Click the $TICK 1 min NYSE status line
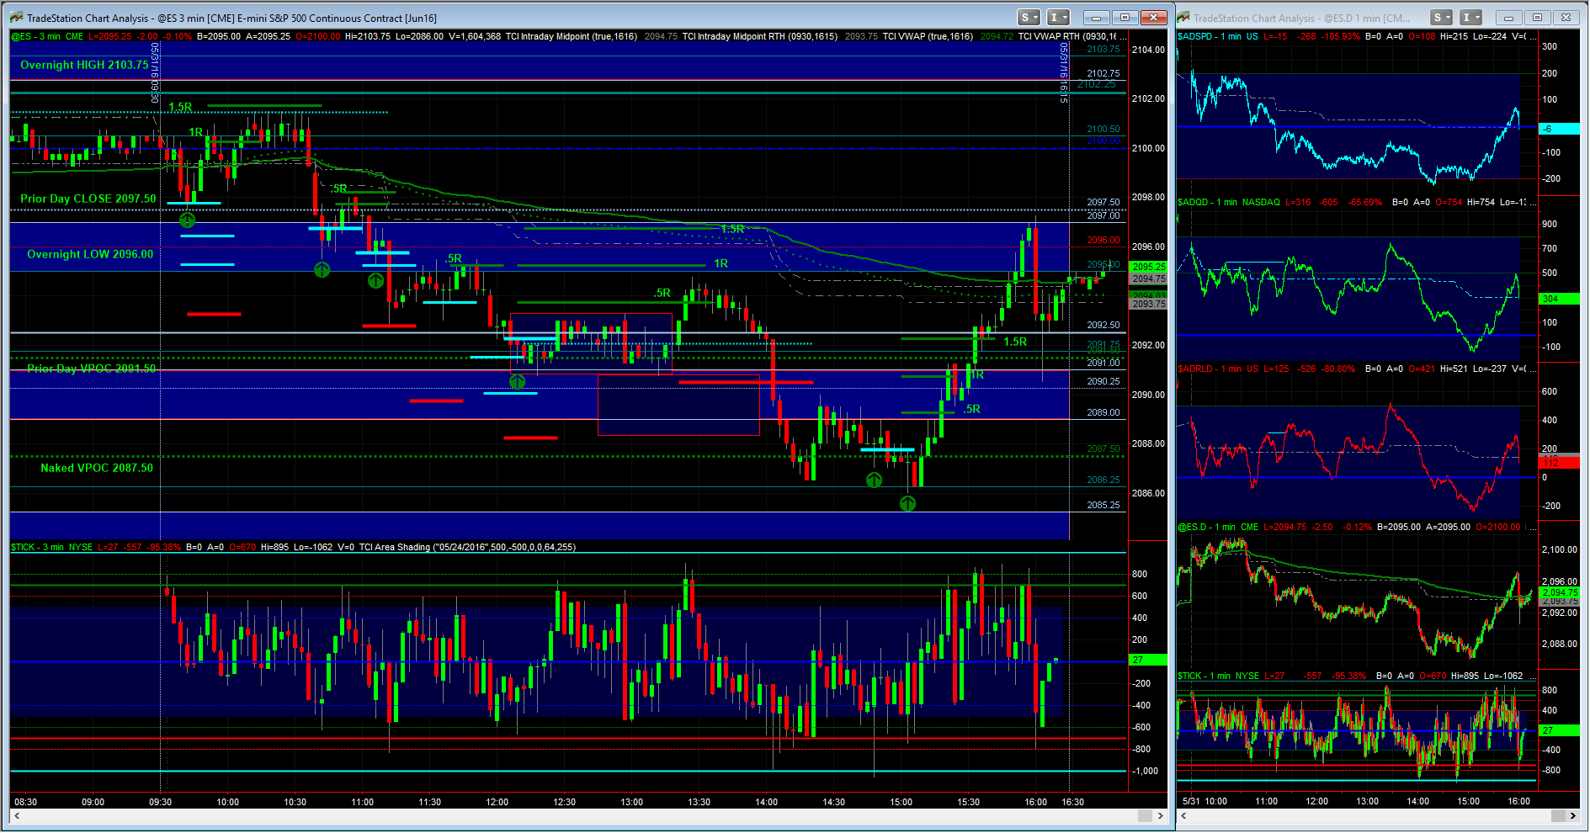The height and width of the screenshot is (833, 1590). tap(1357, 676)
